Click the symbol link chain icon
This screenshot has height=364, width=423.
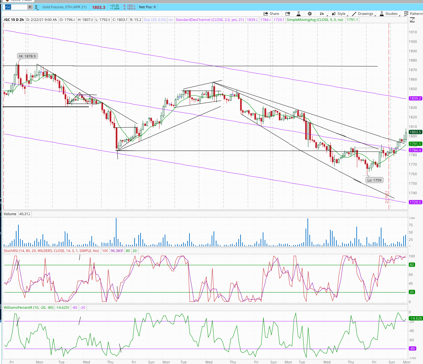point(37,7)
